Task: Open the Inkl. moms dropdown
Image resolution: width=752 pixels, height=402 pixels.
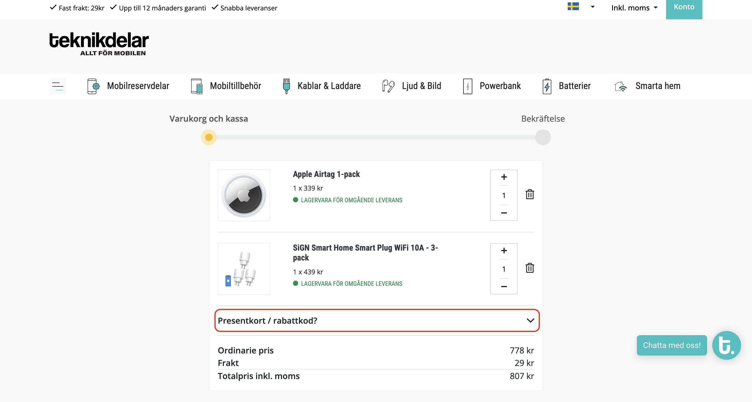Action: pos(634,8)
